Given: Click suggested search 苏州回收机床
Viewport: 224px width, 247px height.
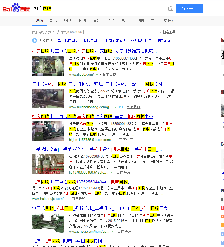Looking at the screenshot, I should (x=141, y=40).
